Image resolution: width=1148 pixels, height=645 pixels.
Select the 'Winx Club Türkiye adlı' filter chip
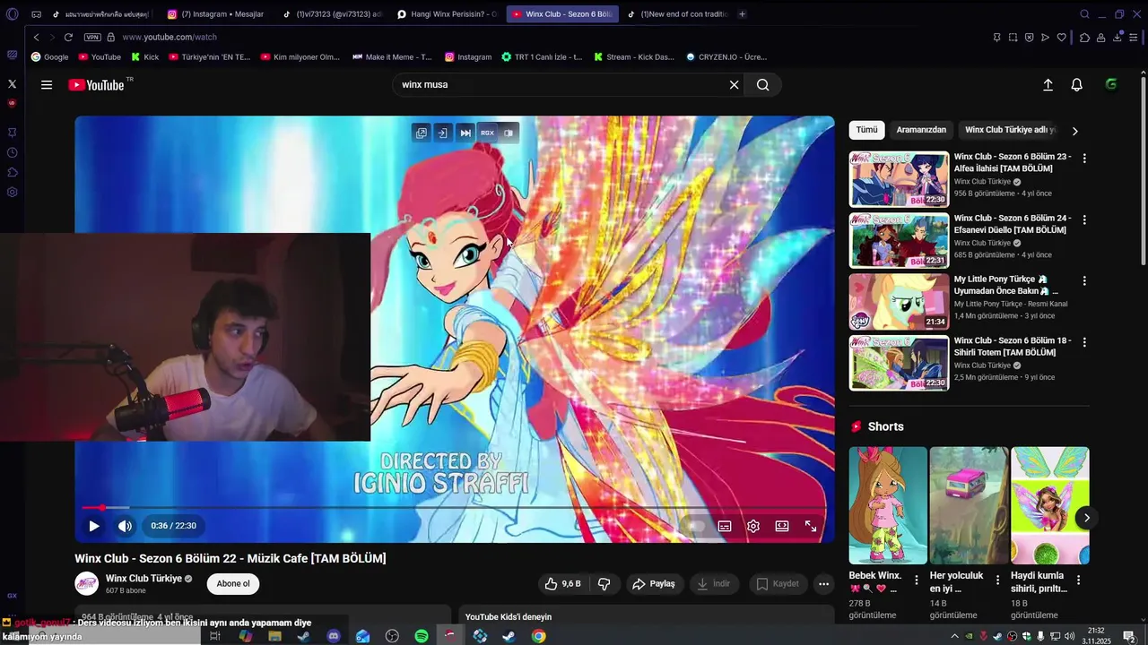pos(1010,130)
